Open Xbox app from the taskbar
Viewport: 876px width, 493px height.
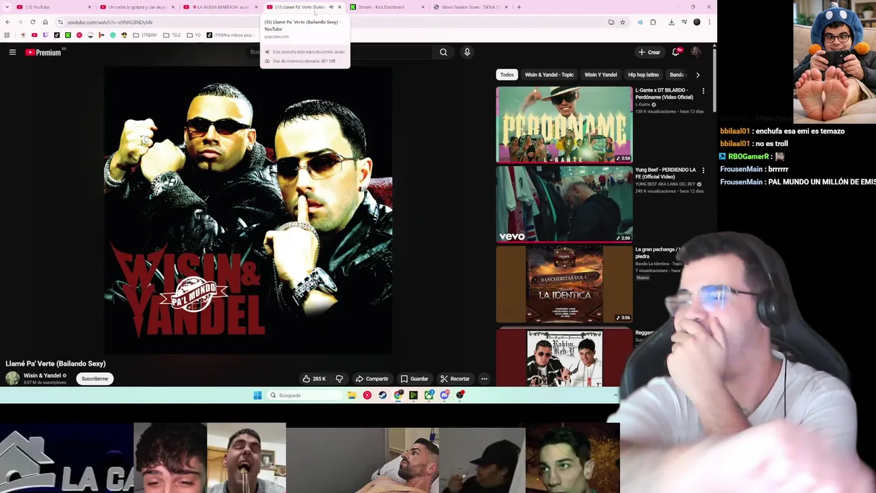coord(429,395)
